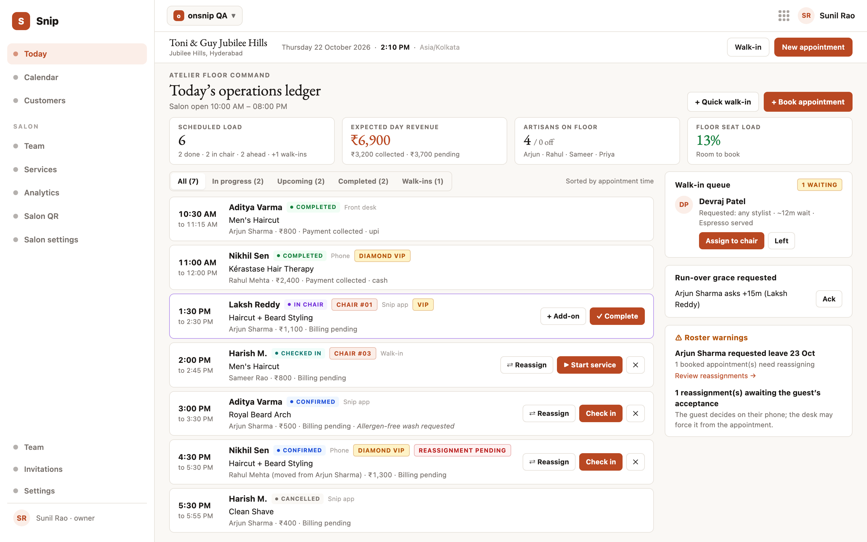The image size is (867, 542).
Task: Open Salon settings in the sidebar
Action: [x=77, y=240]
